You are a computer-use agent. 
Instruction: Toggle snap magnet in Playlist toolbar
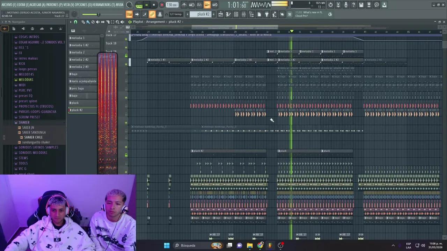pos(75,22)
